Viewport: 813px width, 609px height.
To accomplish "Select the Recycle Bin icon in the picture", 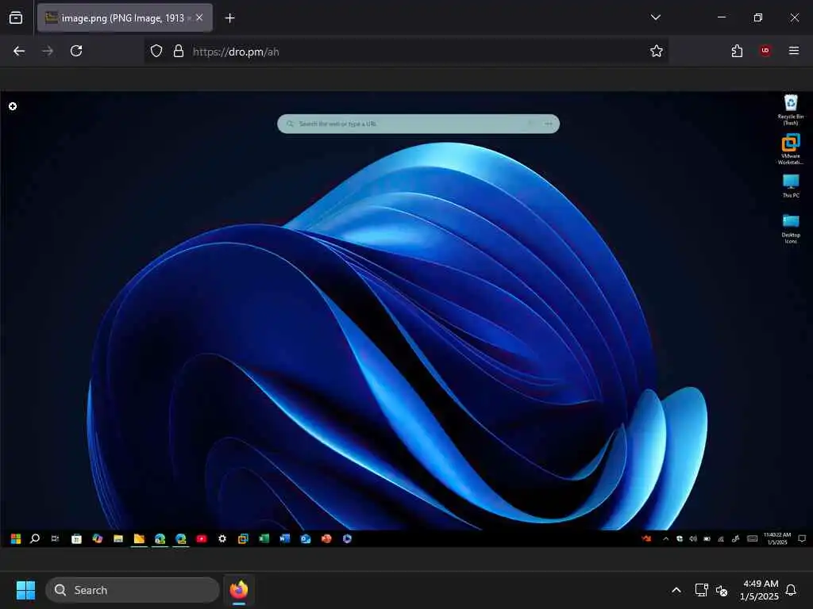I will (x=790, y=109).
